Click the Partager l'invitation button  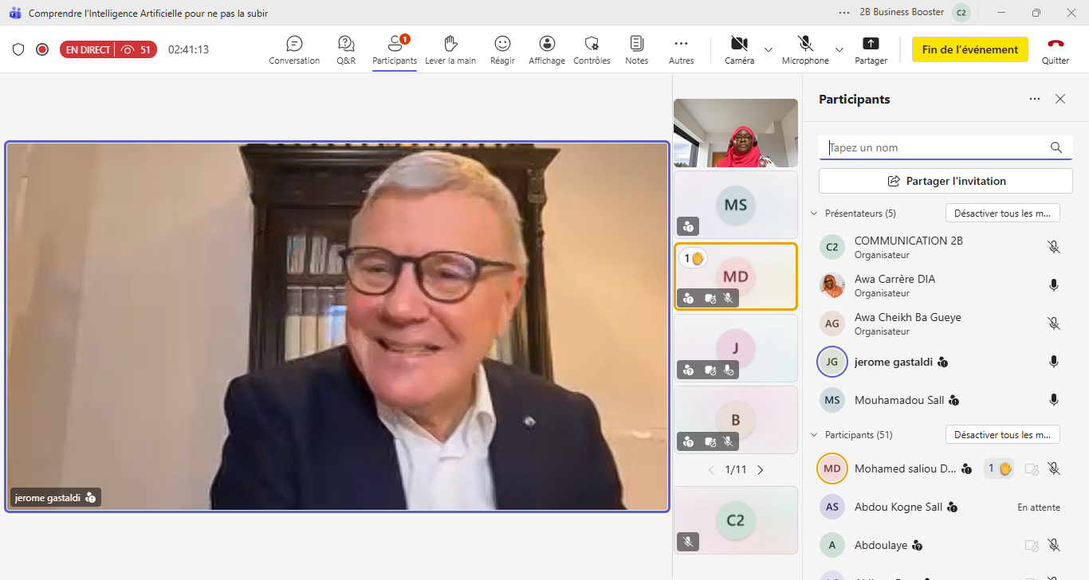pos(946,181)
